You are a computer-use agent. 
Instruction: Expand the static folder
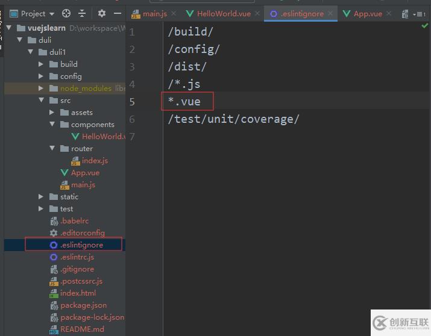41,197
